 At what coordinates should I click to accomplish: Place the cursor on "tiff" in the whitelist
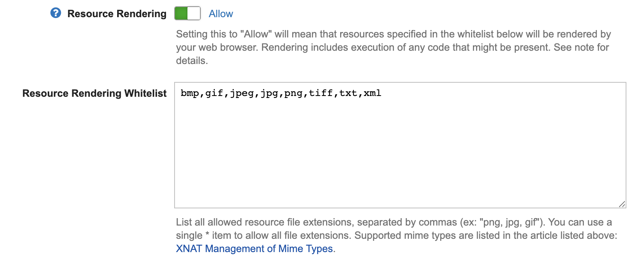click(x=321, y=93)
